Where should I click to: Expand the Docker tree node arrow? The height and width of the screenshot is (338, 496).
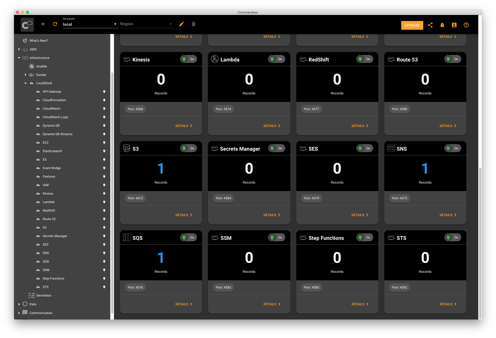pyautogui.click(x=25, y=75)
